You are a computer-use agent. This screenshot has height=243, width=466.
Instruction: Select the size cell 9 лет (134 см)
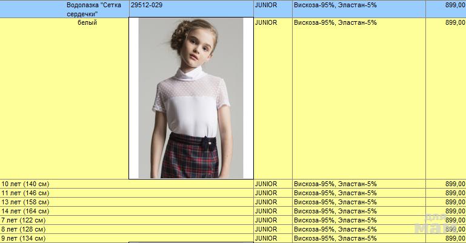pyautogui.click(x=24, y=238)
